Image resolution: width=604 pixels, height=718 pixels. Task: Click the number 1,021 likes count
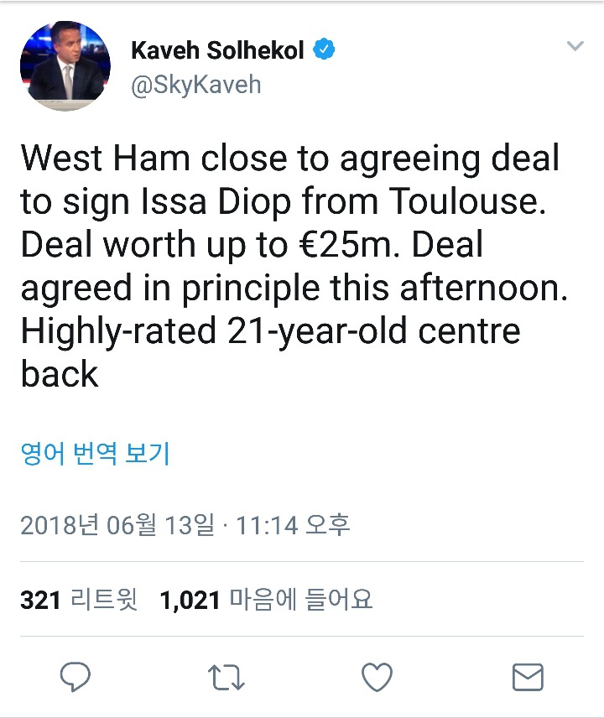point(190,600)
